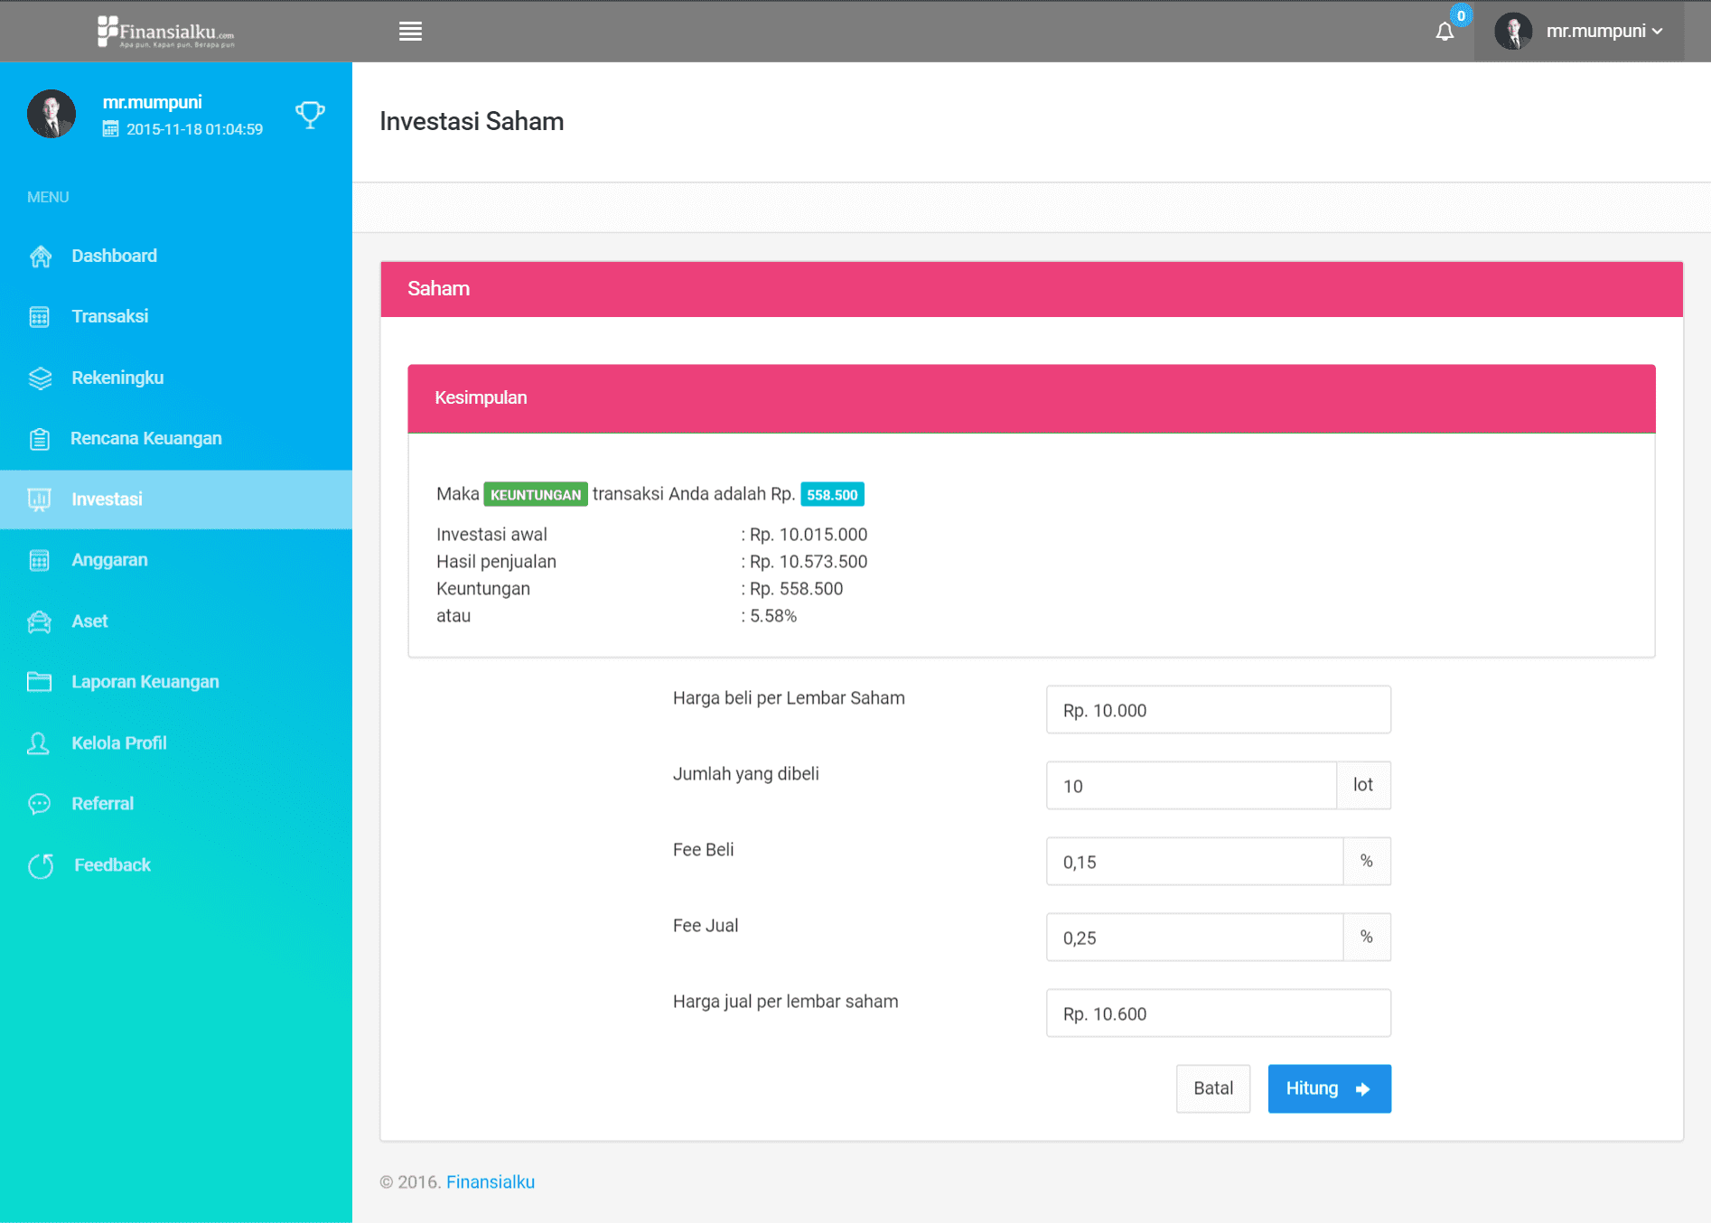Click the Batal button

1212,1088
